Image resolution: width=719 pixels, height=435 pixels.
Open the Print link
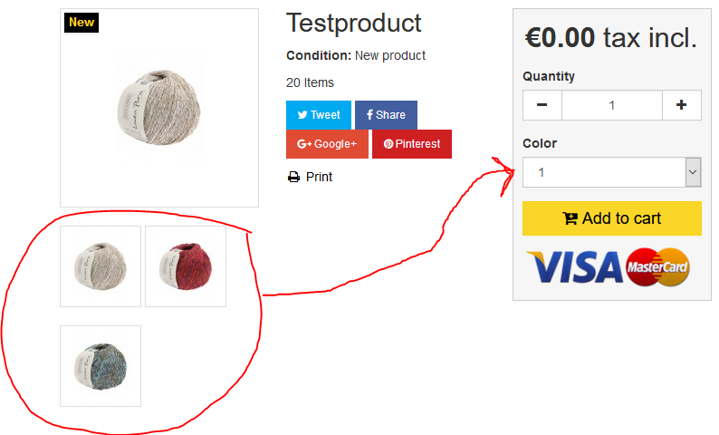(x=319, y=177)
